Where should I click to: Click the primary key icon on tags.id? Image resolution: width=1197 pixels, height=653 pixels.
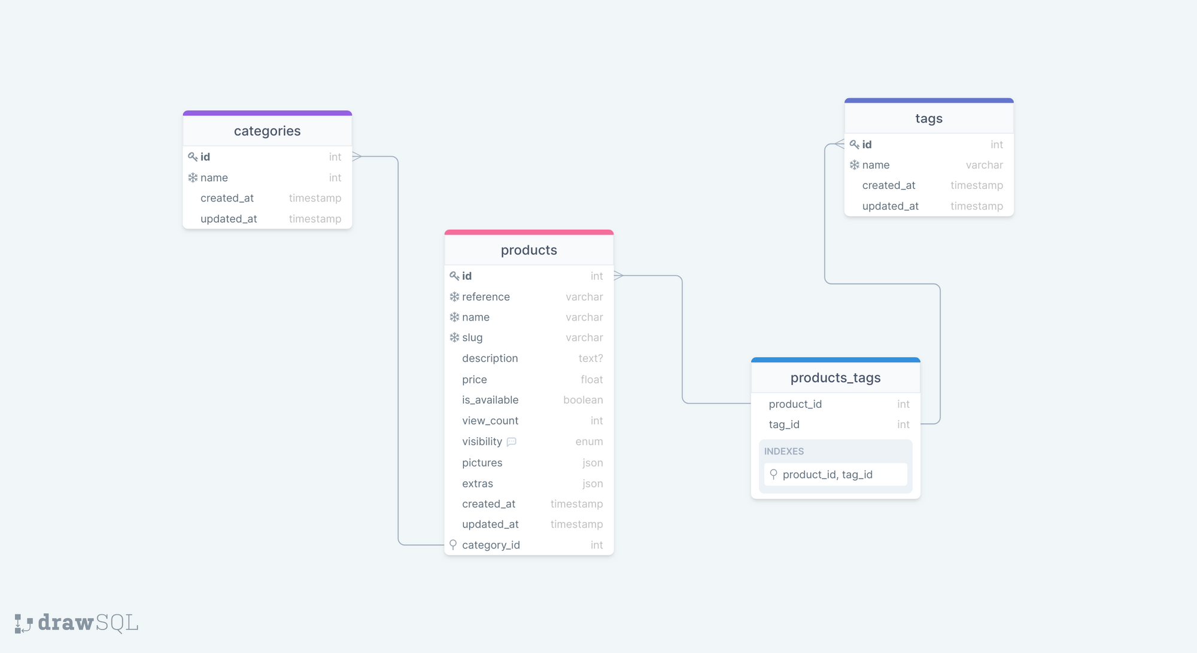(x=854, y=144)
